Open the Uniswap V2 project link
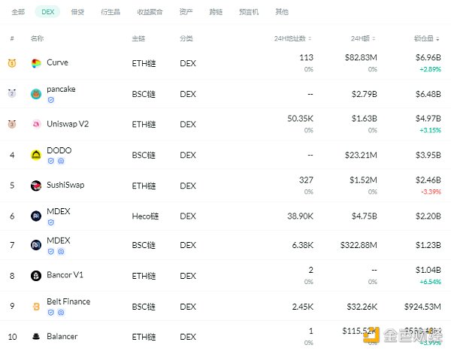This screenshot has width=451, height=351. pyautogui.click(x=68, y=124)
